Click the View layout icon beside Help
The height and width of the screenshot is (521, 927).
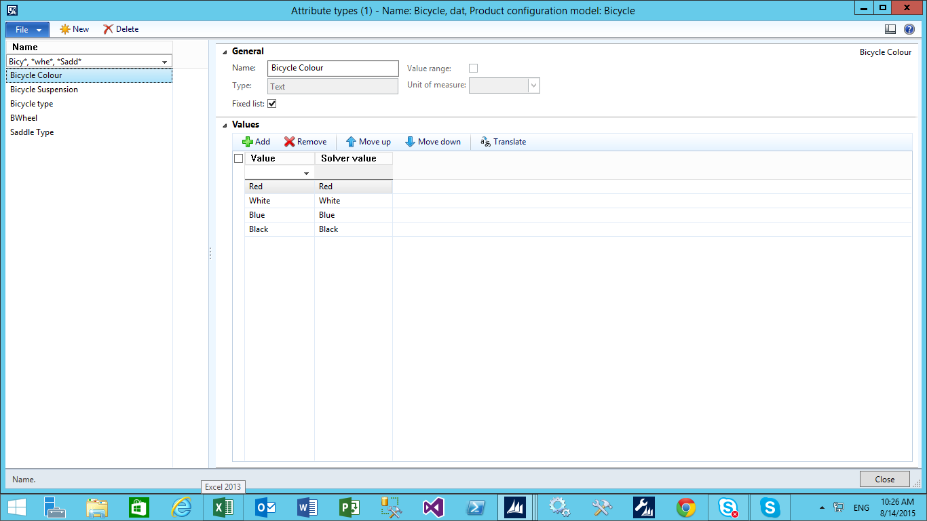890,29
